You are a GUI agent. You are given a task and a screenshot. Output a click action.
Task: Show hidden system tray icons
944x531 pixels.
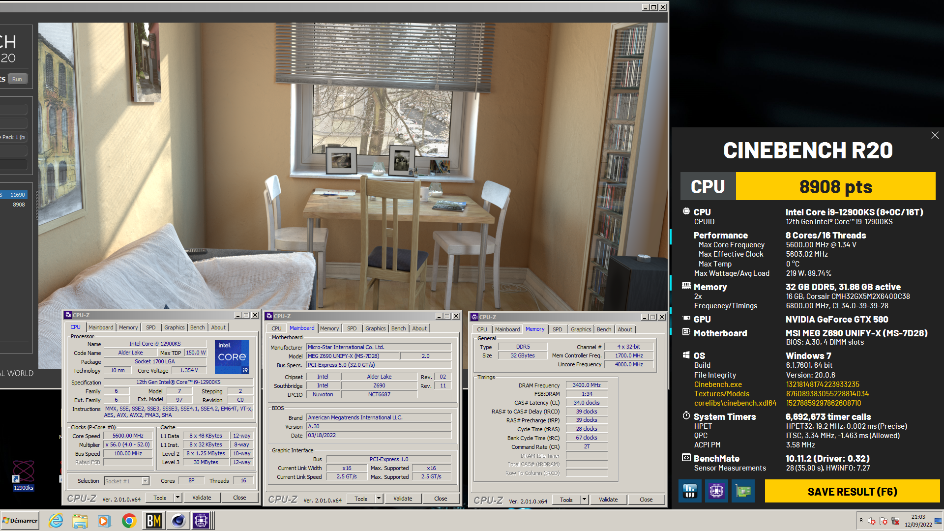(x=861, y=520)
